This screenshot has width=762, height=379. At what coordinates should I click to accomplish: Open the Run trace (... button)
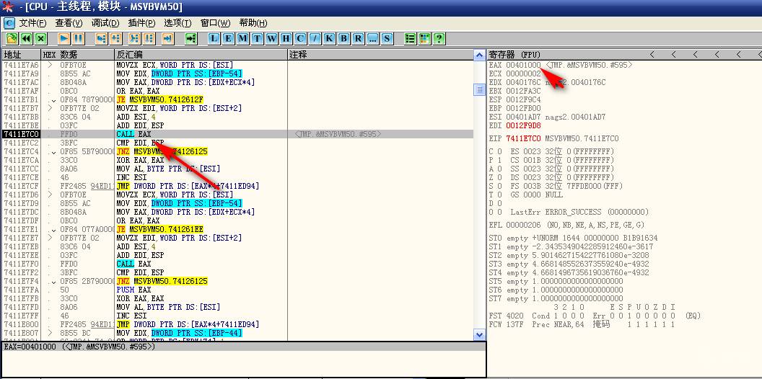(x=372, y=39)
